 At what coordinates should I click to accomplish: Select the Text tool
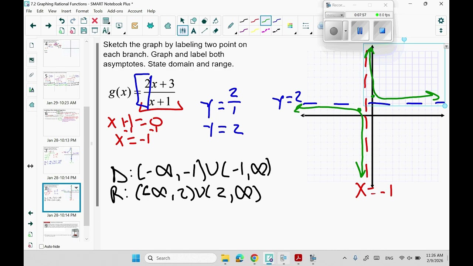pos(193,31)
